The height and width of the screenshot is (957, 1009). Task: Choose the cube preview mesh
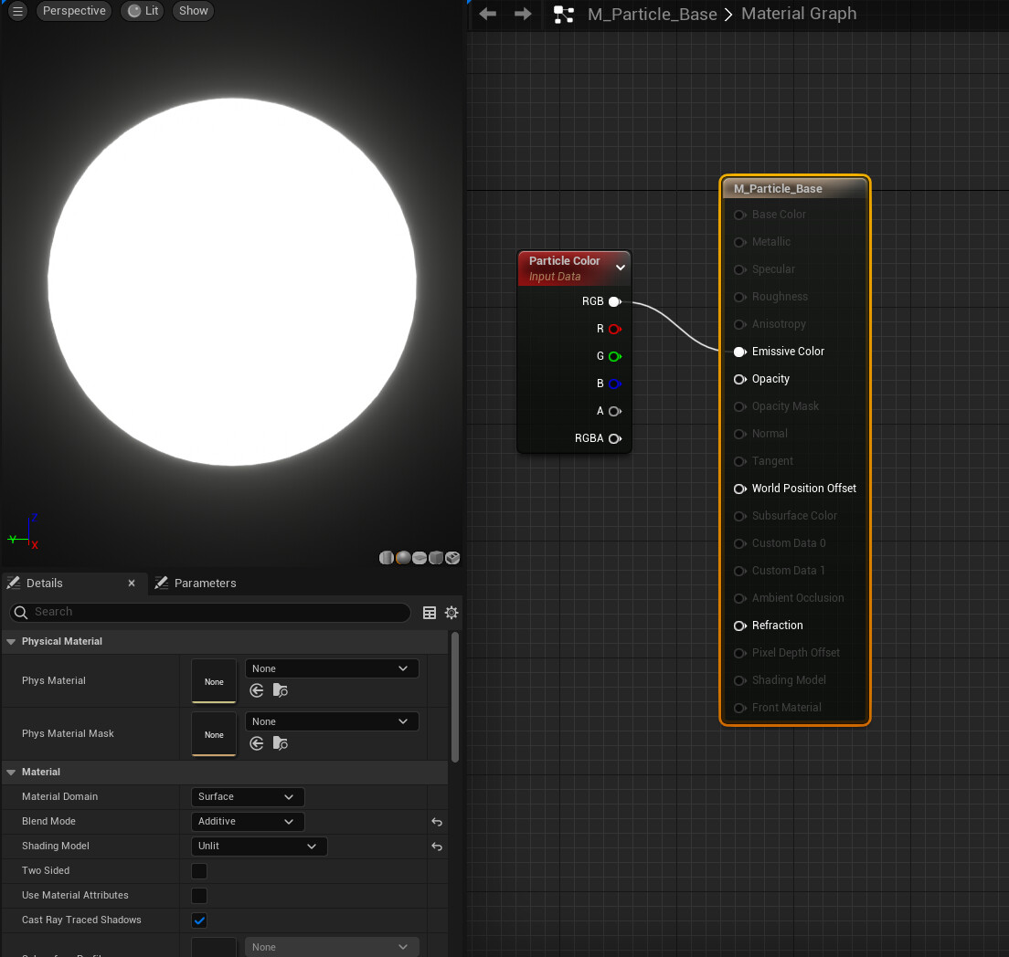pyautogui.click(x=436, y=558)
